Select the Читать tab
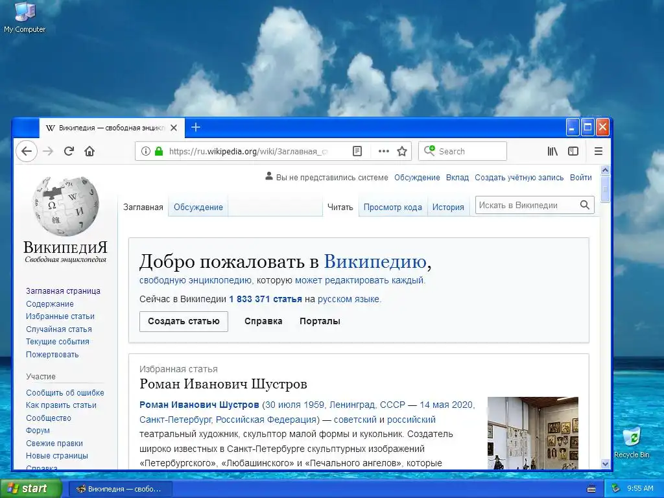Viewport: 664px width, 498px height. [x=340, y=207]
